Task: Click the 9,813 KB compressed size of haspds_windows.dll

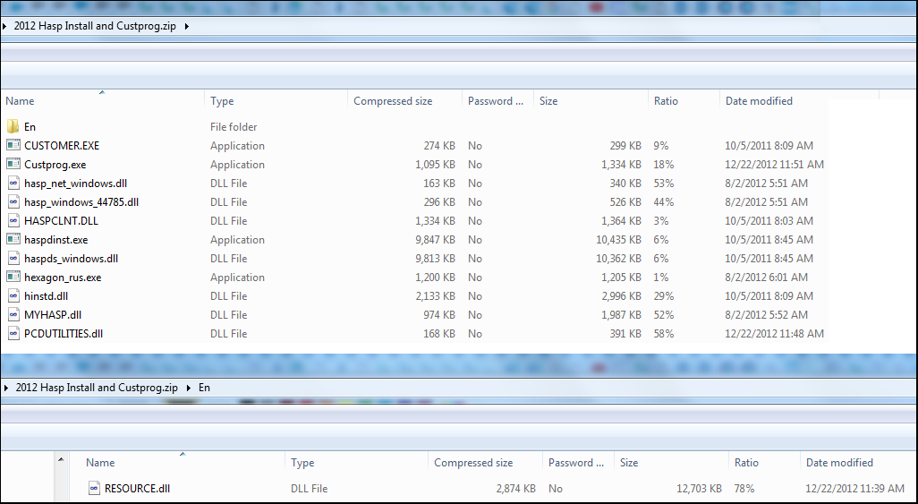Action: (435, 258)
